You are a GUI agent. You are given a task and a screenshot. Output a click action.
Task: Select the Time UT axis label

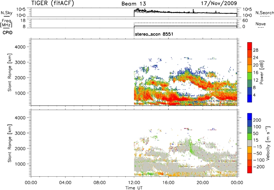pyautogui.click(x=134, y=188)
